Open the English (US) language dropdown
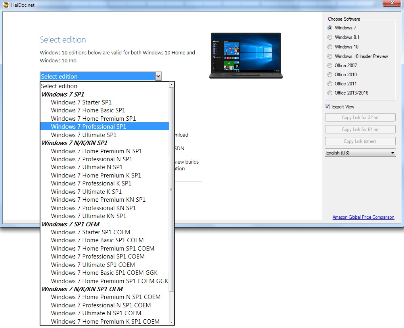Image resolution: width=404 pixels, height=328 pixels. tap(360, 153)
